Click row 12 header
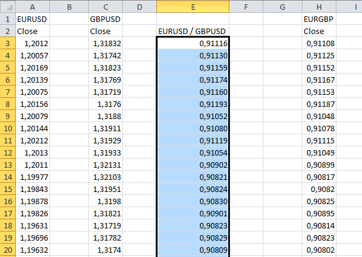 (8, 152)
